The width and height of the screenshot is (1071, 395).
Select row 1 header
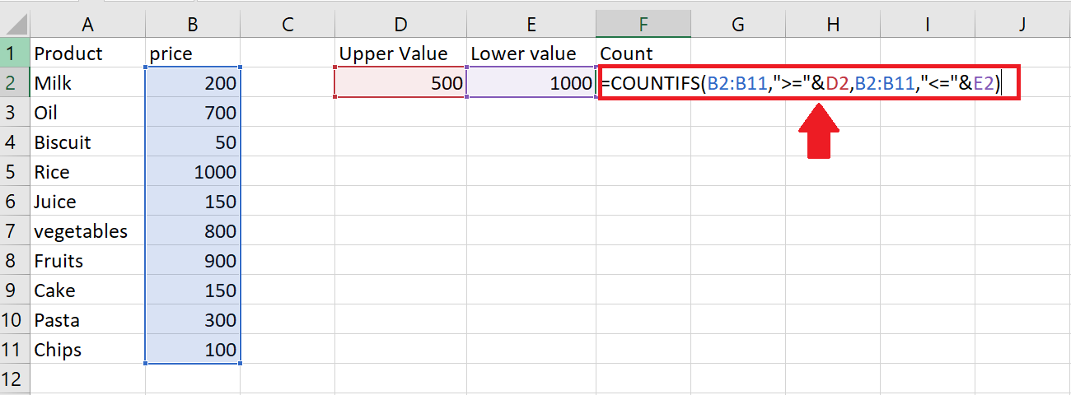click(15, 53)
